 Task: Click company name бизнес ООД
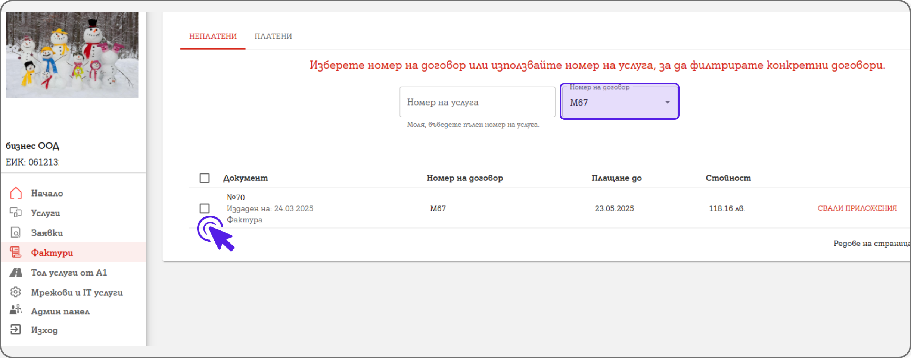tap(32, 146)
